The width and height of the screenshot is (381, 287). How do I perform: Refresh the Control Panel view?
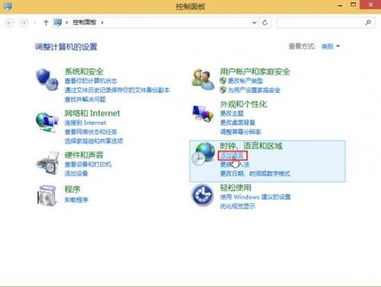265,23
